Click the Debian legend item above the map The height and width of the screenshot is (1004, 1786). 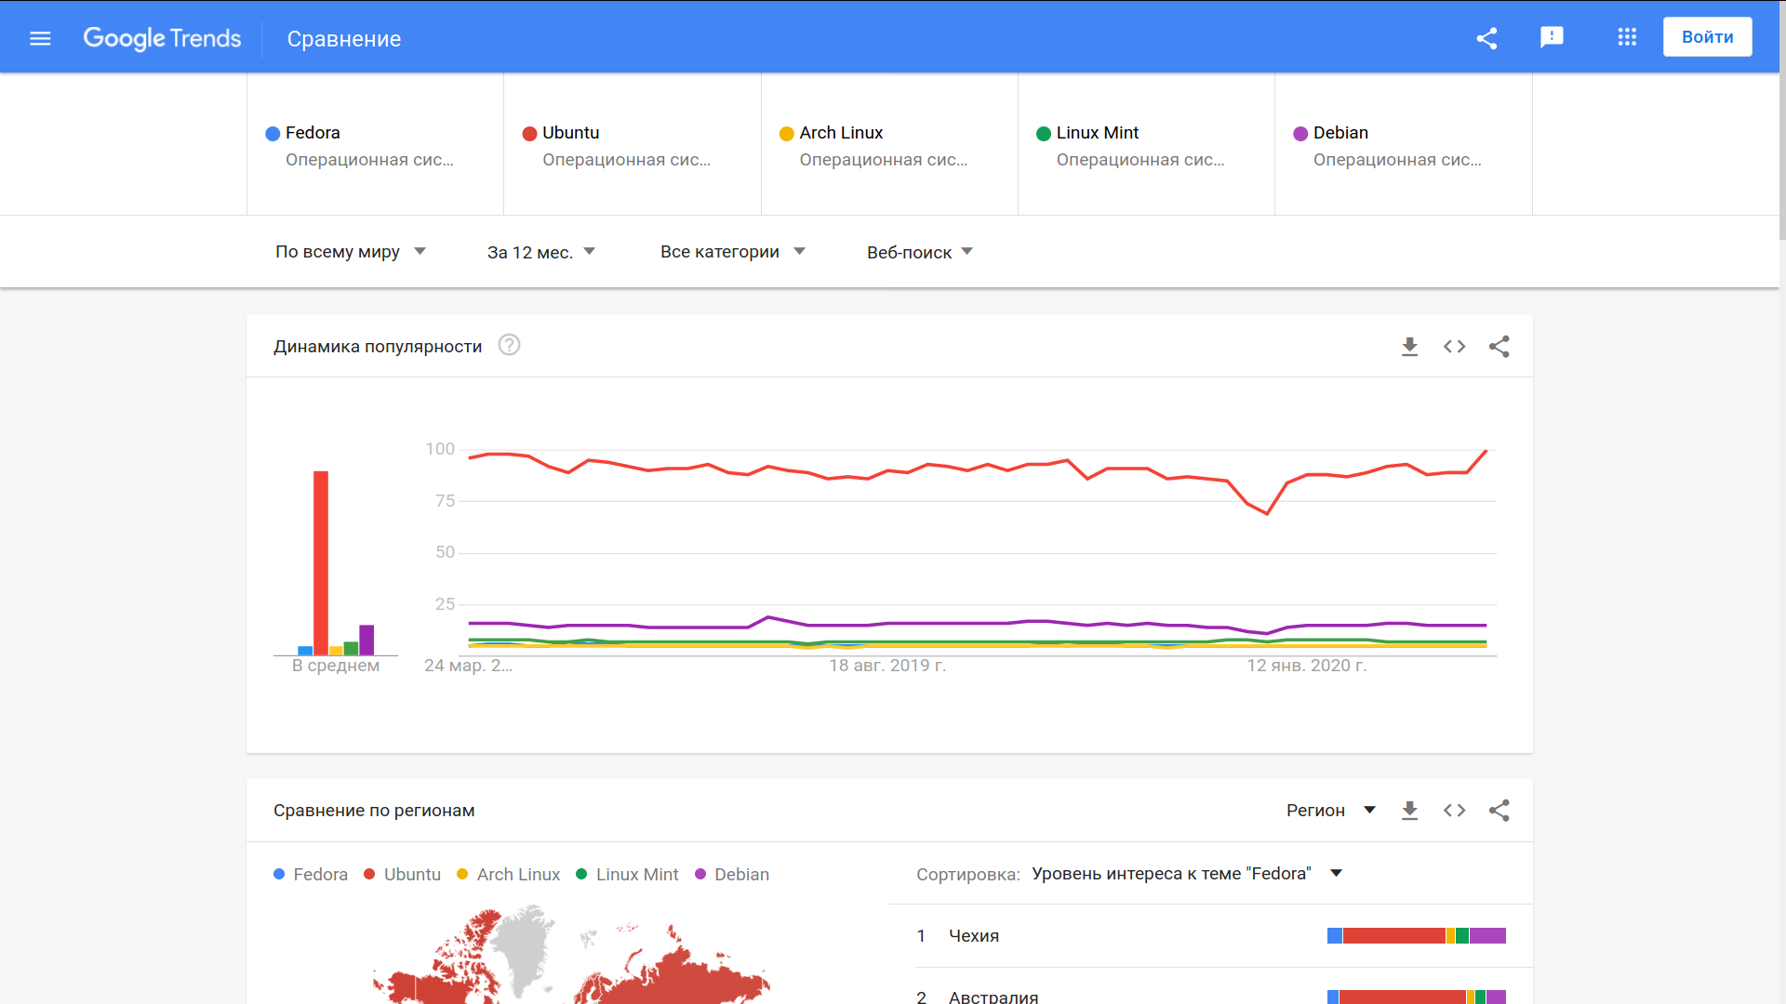(733, 875)
